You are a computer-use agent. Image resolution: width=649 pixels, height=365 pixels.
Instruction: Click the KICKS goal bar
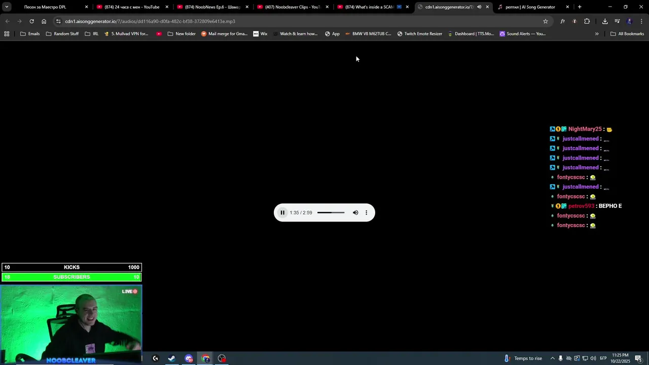pos(71,267)
